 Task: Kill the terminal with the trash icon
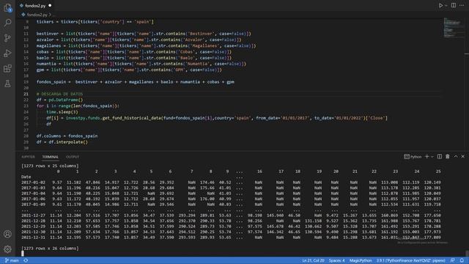pos(448,156)
